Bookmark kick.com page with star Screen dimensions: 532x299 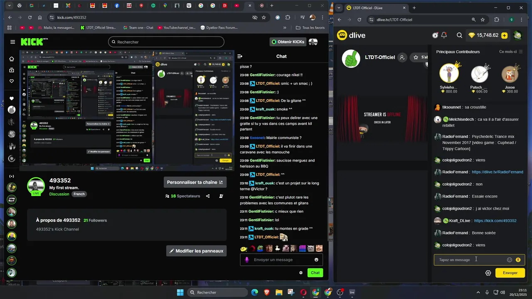tap(264, 17)
